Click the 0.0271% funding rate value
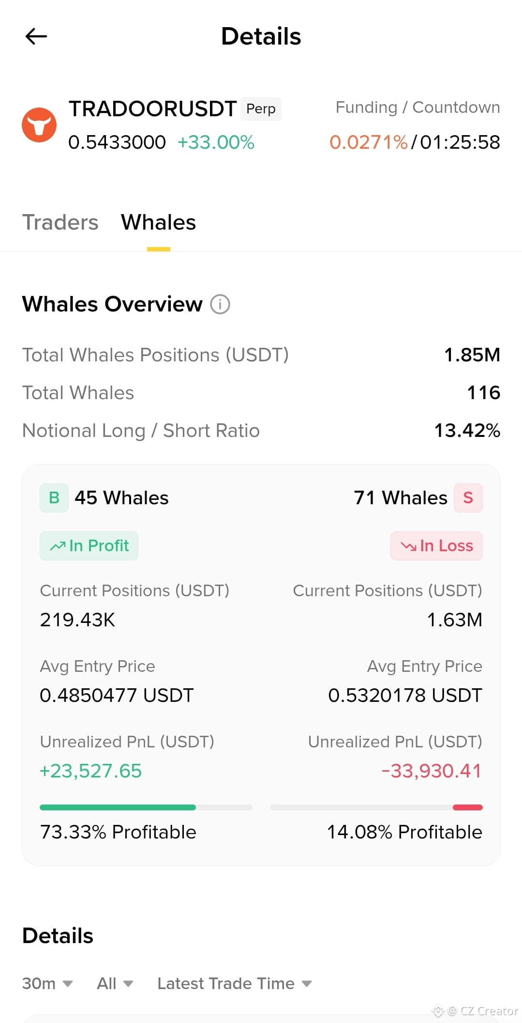The image size is (522, 1023). [369, 142]
